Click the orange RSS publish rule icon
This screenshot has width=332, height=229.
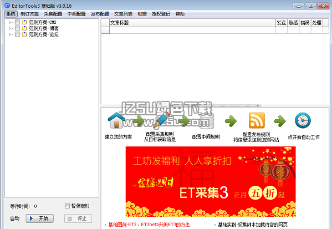(x=257, y=120)
